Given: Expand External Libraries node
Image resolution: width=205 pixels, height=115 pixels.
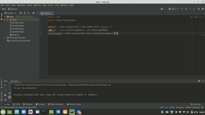Looking at the screenshot, I should [x=5, y=38].
